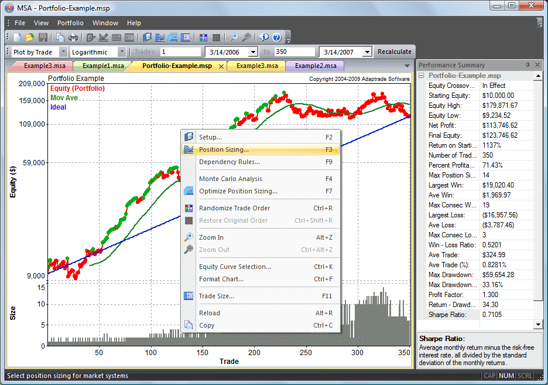This screenshot has height=385, width=548.
Task: Choose Reload from the context menu
Action: [x=261, y=313]
